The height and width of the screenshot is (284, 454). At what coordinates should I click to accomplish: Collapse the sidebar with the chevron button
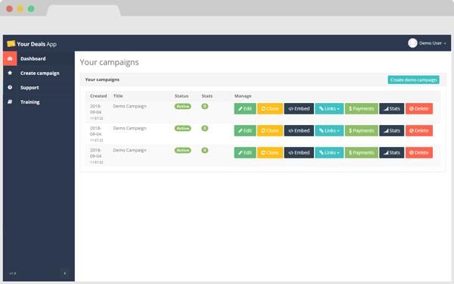[64, 273]
